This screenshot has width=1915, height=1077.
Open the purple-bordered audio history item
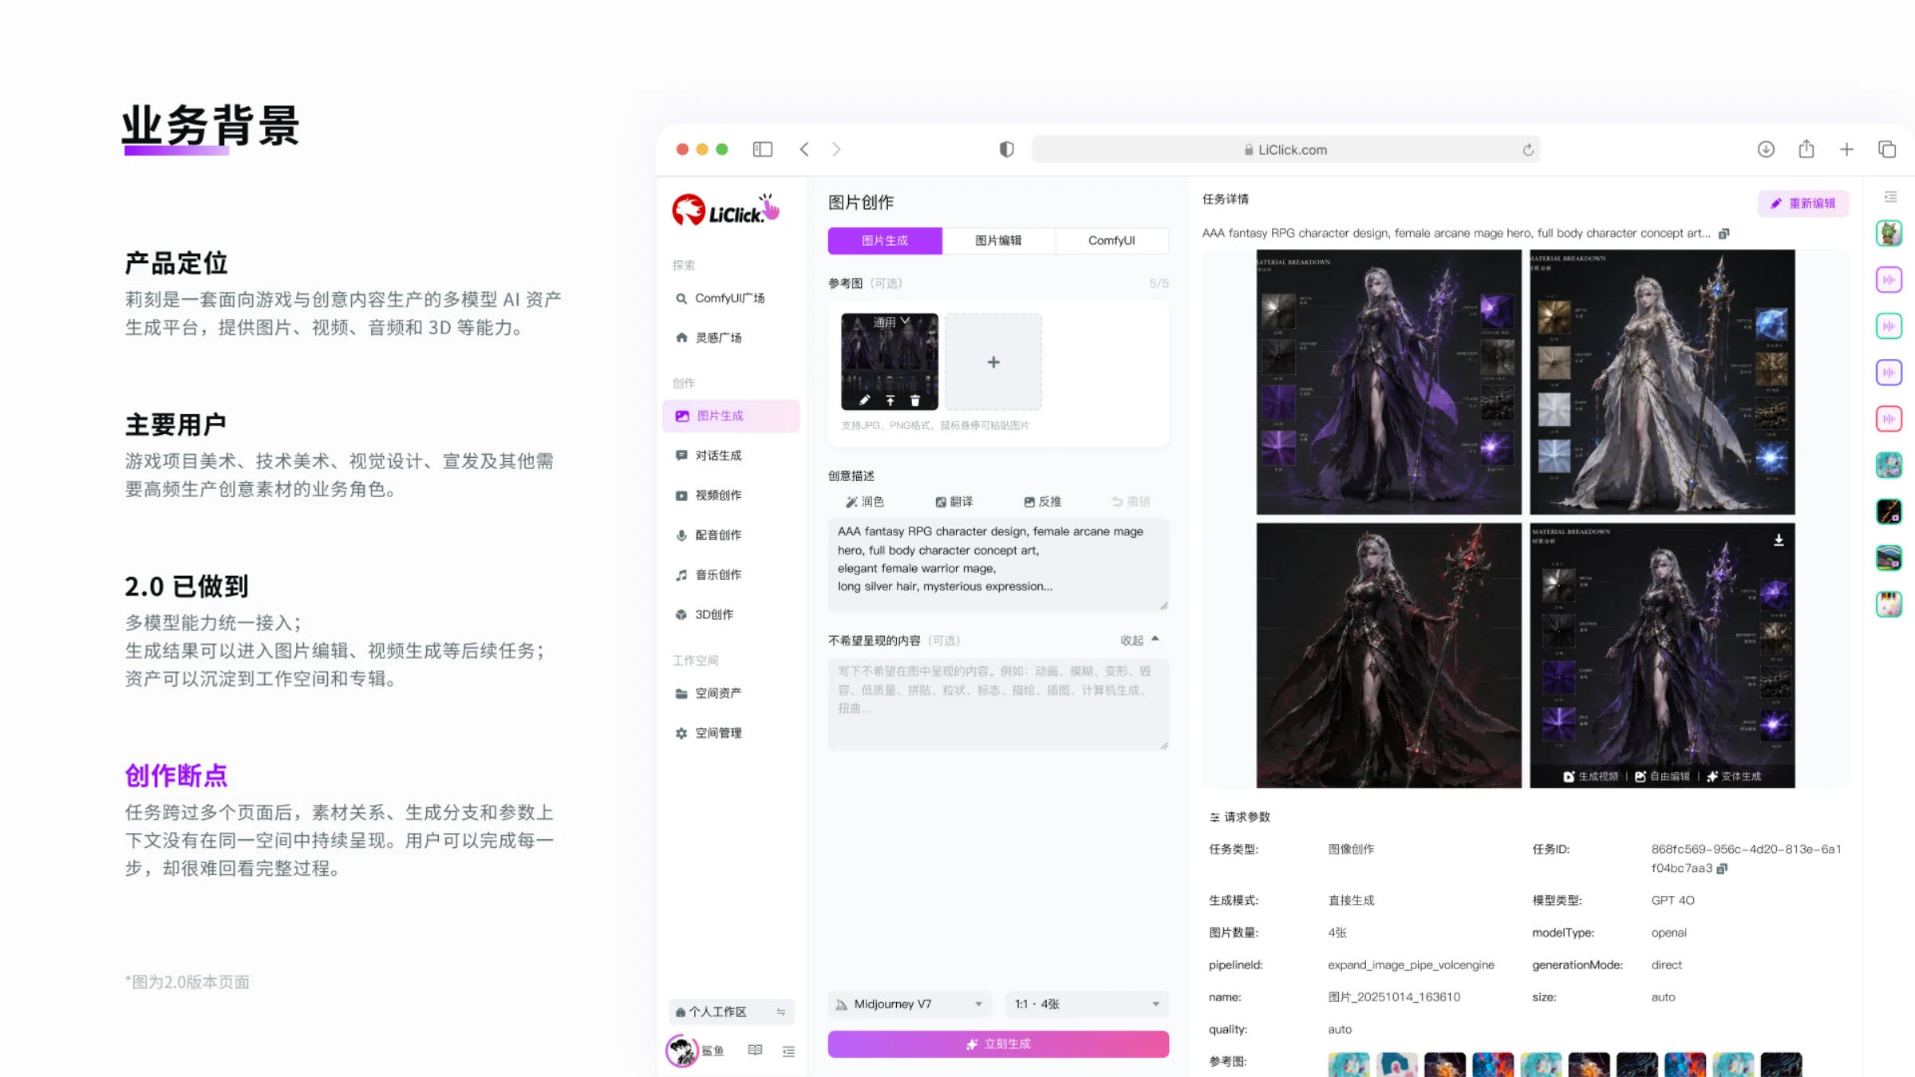coord(1889,280)
